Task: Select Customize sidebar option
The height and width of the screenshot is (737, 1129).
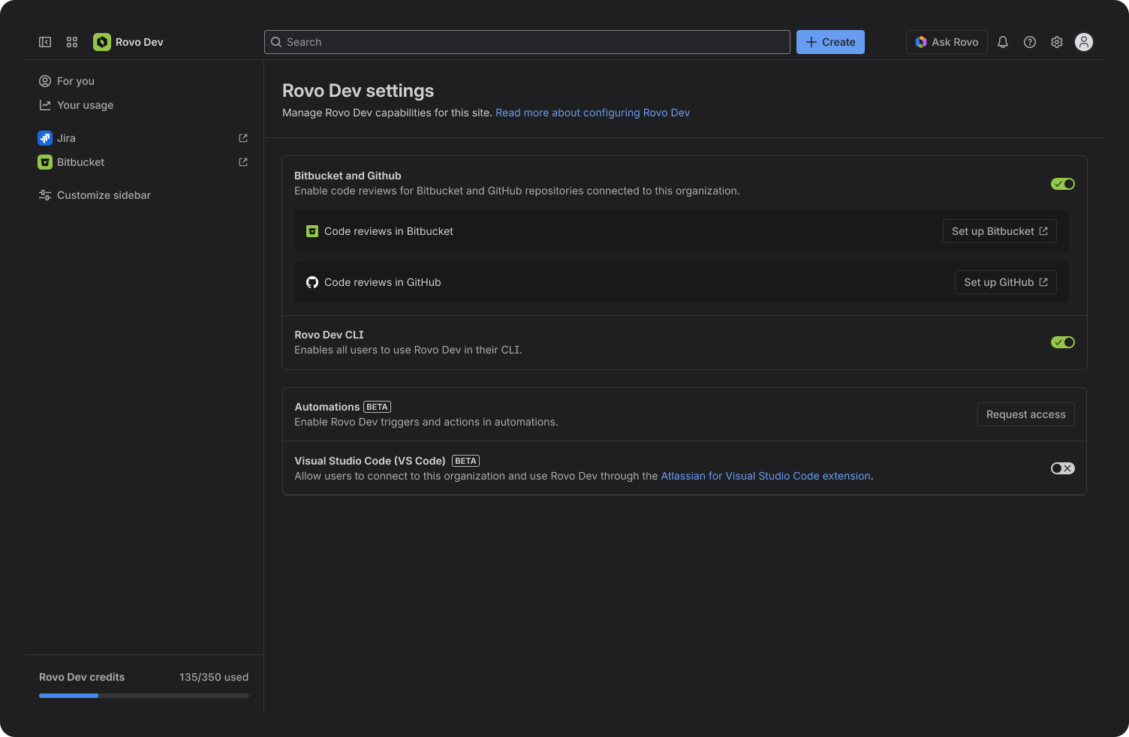Action: [104, 195]
